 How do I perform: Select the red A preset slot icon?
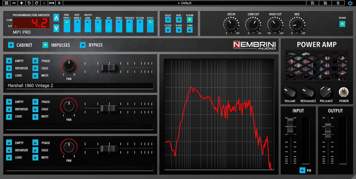[44, 3]
